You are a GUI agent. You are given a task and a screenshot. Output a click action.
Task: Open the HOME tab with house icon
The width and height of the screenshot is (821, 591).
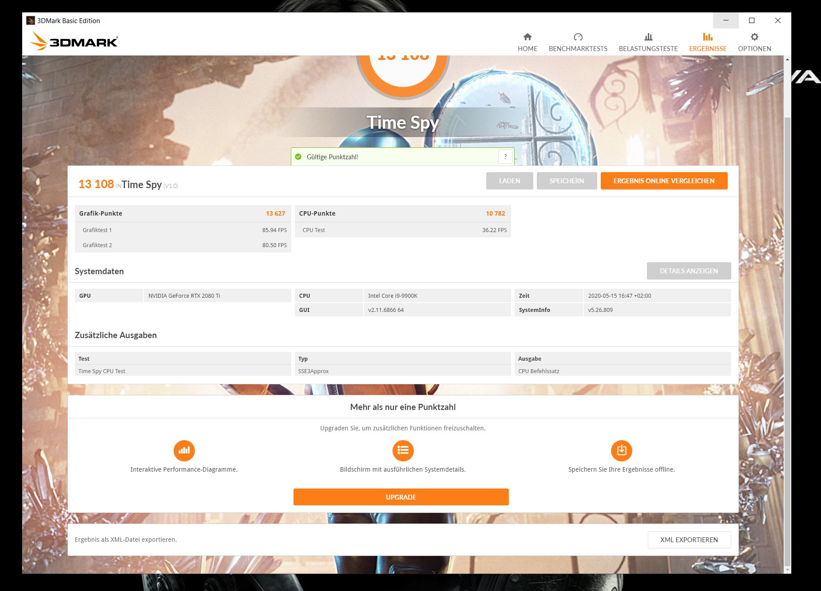[x=527, y=43]
